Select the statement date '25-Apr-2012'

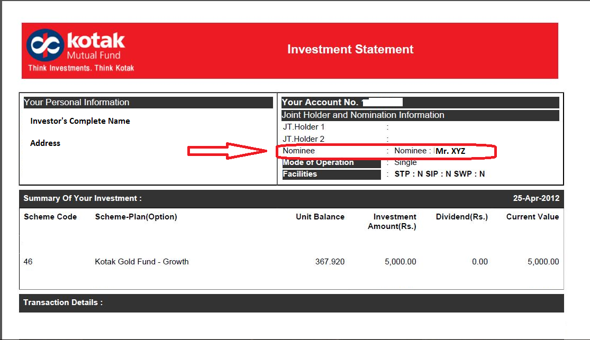click(536, 199)
